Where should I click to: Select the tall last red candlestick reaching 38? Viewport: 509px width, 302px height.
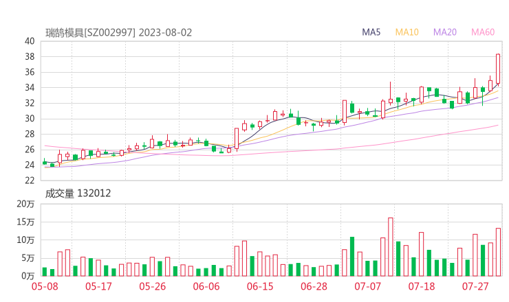(498, 69)
